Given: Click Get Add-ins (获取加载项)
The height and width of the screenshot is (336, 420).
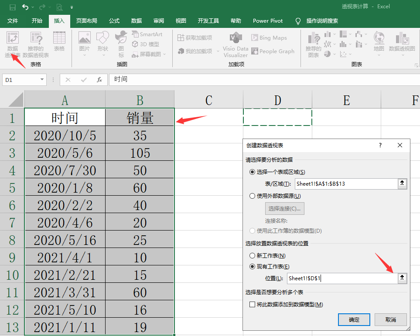Looking at the screenshot, I should point(195,38).
